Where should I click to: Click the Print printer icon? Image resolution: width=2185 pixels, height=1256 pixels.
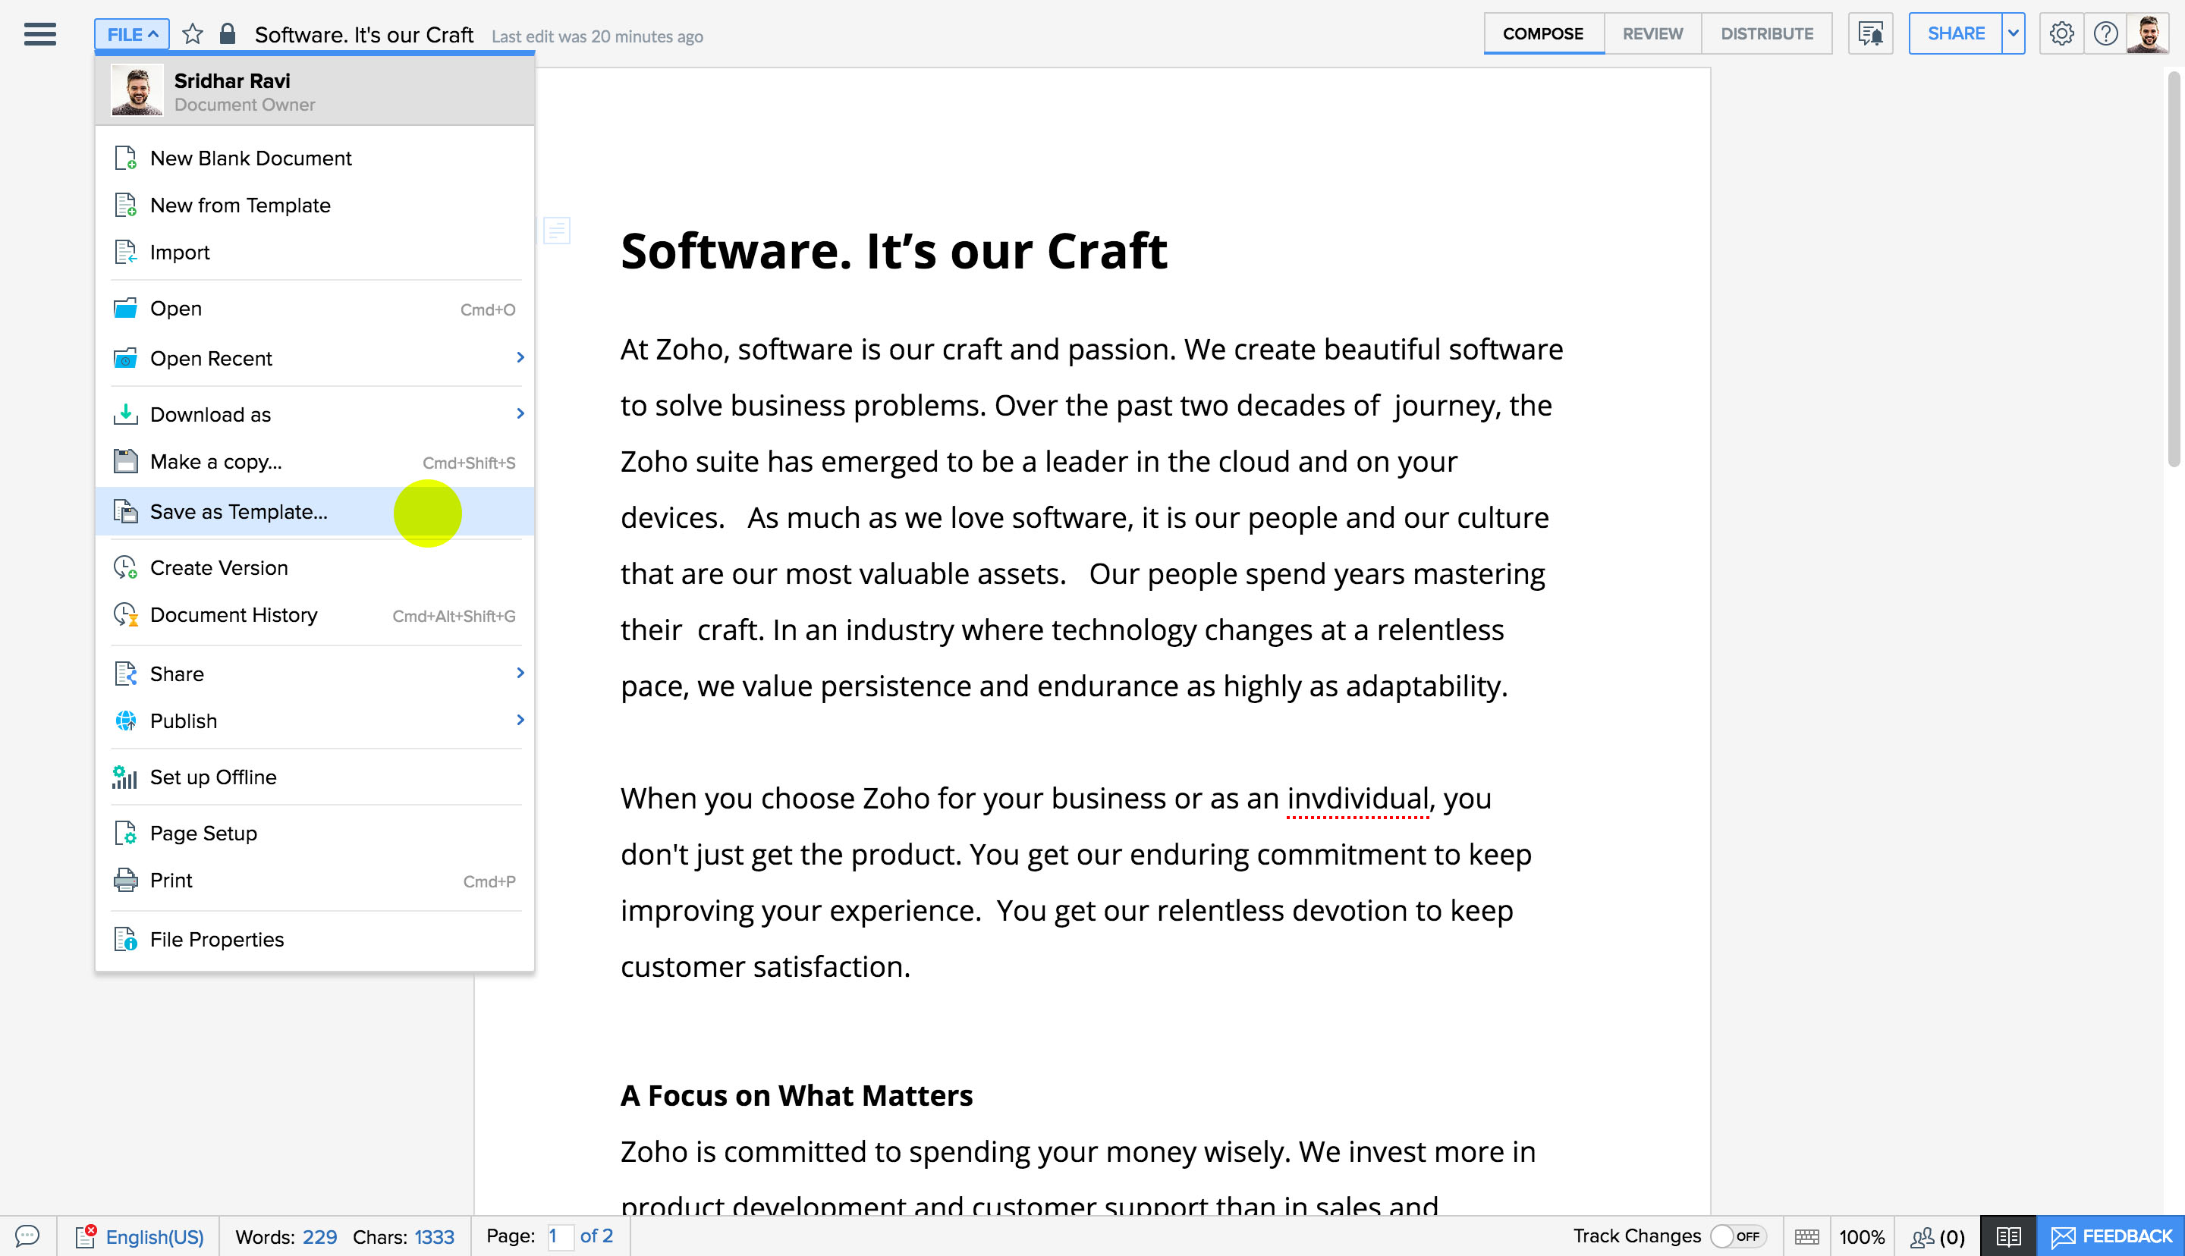pyautogui.click(x=126, y=880)
